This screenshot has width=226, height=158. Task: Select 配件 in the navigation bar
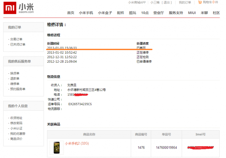pyautogui.click(x=120, y=13)
